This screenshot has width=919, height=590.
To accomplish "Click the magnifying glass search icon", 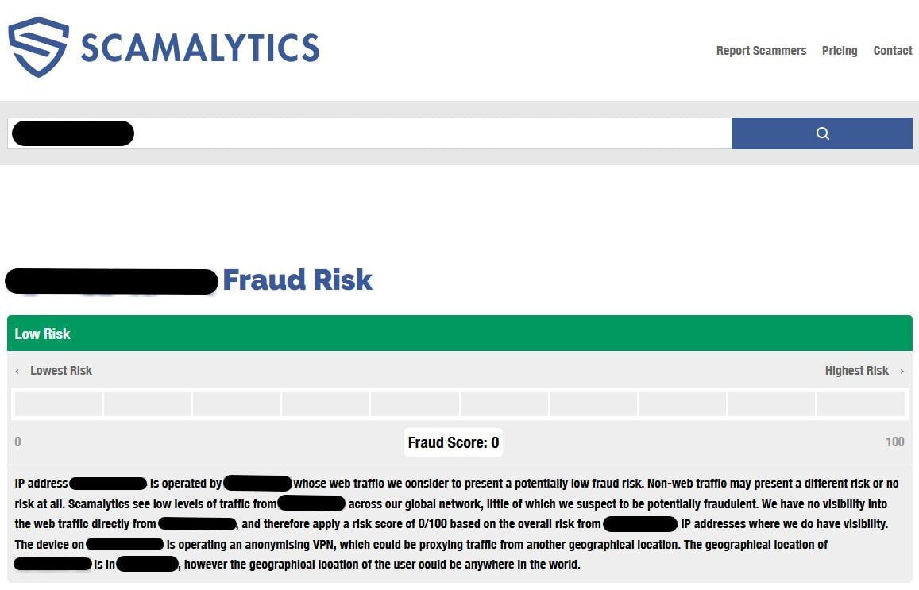I will tap(822, 133).
